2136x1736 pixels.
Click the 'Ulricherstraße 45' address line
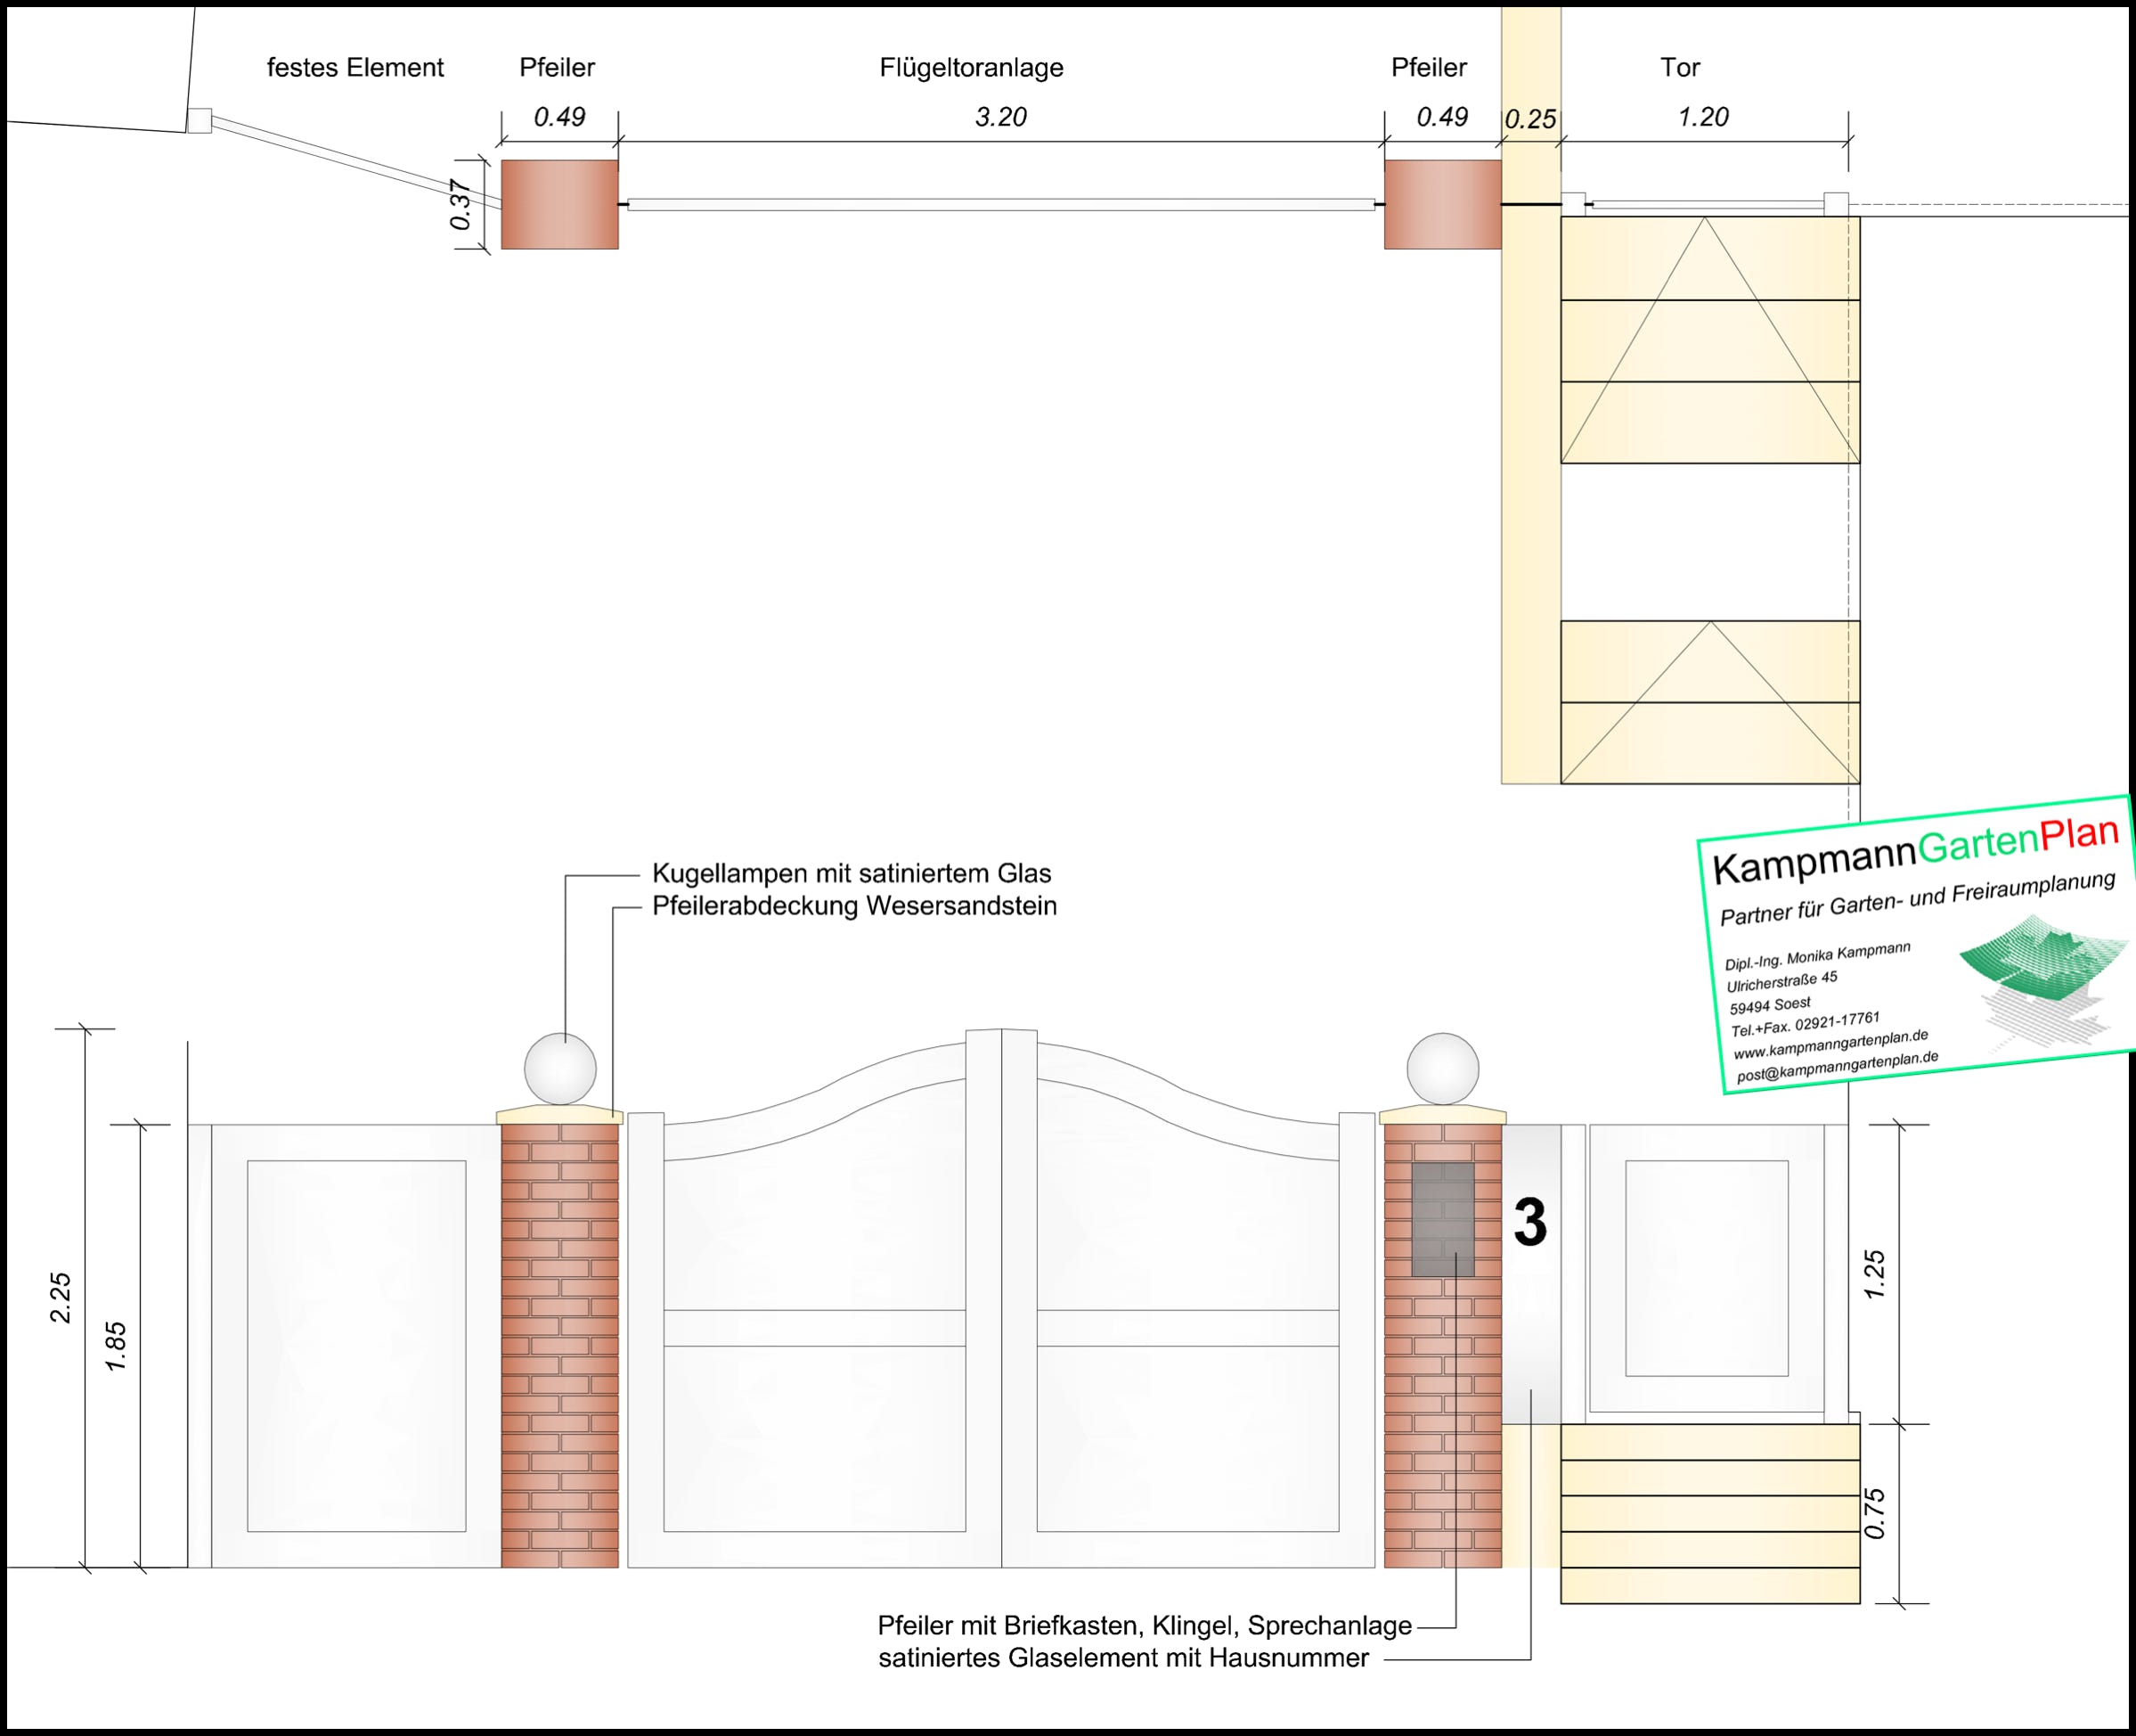(x=1781, y=980)
